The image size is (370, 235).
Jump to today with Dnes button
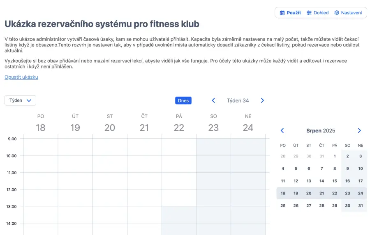183,100
